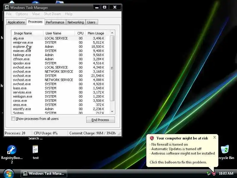
Task: Click balloon text to fix the problem
Action: (x=178, y=162)
